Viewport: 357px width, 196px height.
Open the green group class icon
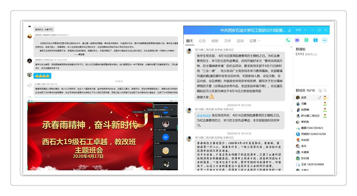[307, 40]
